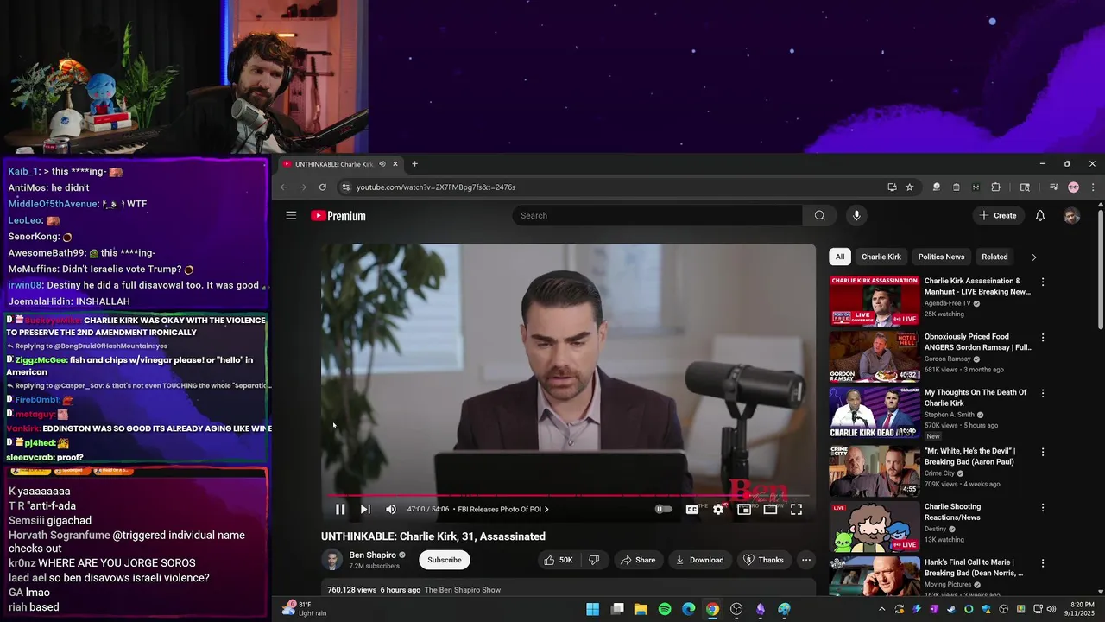Install app icon in the address bar

point(892,187)
